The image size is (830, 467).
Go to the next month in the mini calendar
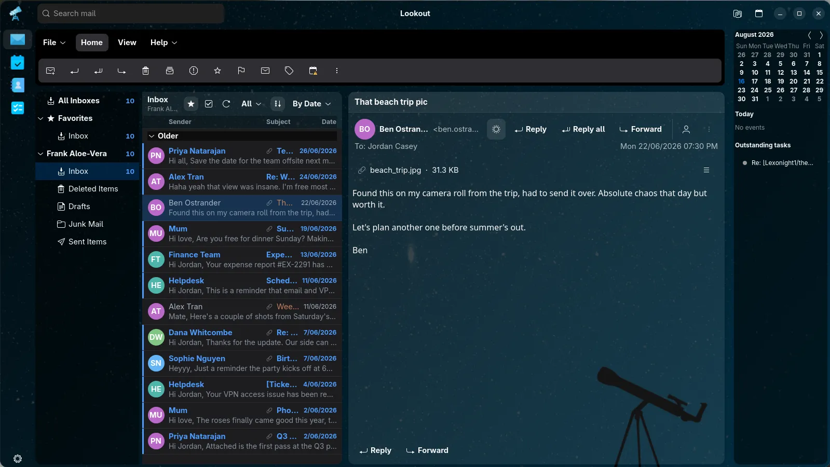821,35
